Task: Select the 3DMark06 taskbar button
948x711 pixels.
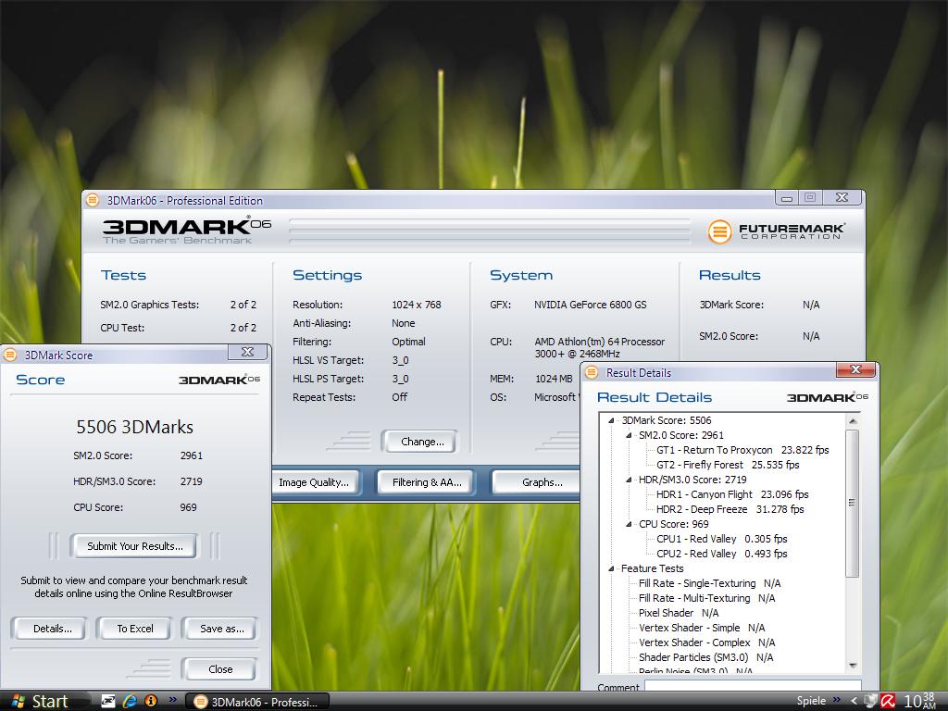Action: [x=257, y=702]
